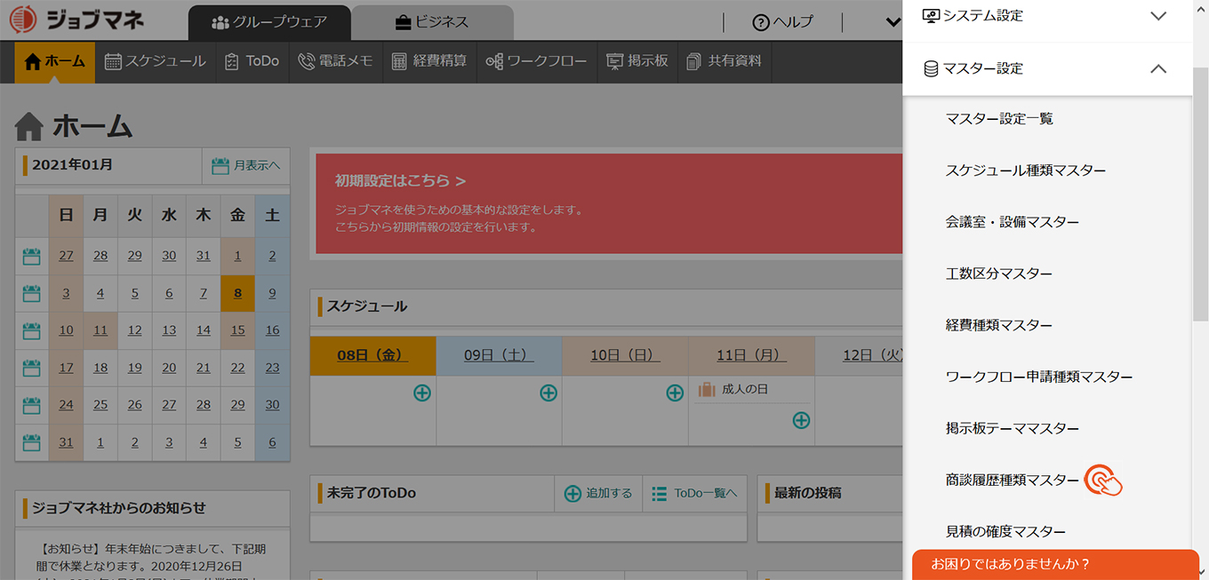Open 経費種類マスター menu entry
The image size is (1209, 580).
pos(999,325)
